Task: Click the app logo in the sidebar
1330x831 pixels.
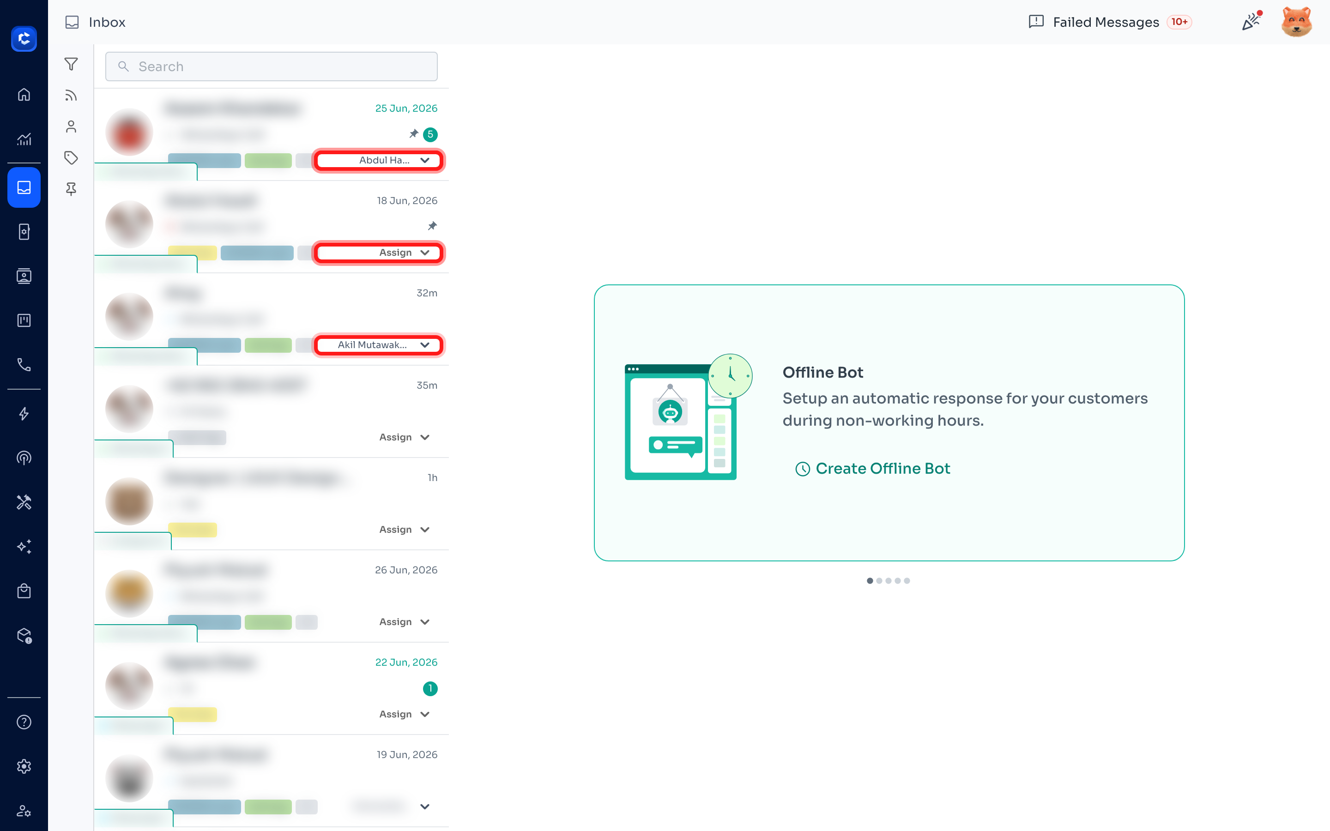Action: (24, 39)
